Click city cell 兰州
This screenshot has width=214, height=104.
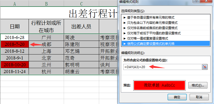[x=46, y=65]
